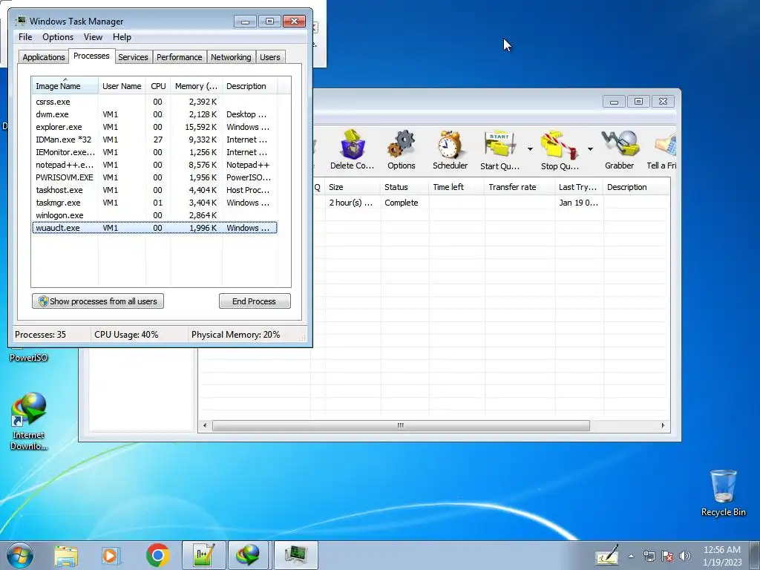760x570 pixels.
Task: Select the notepad++.exe process row
Action: (x=154, y=165)
